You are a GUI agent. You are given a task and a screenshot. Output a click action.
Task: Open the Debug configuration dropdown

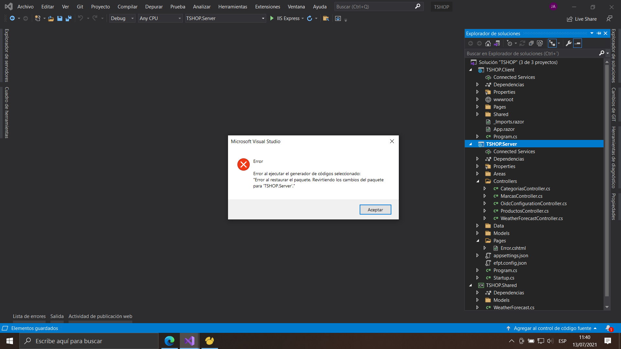point(122,18)
